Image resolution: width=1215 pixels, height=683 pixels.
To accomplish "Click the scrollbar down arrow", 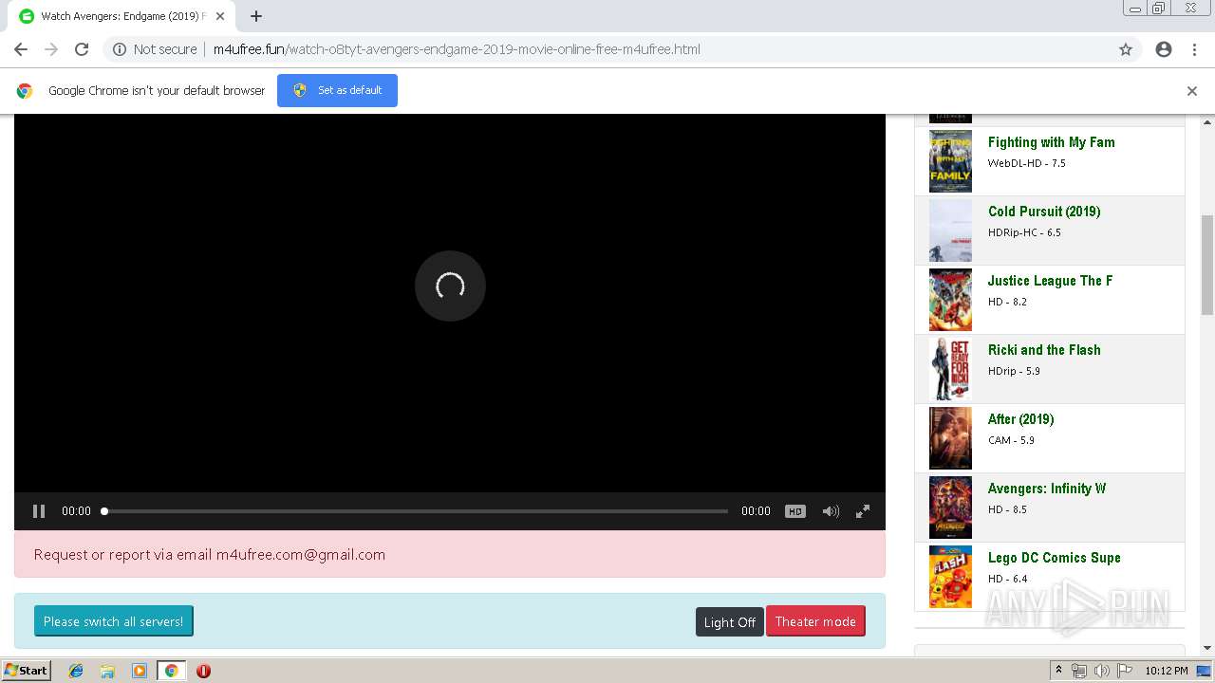I will click(1207, 648).
